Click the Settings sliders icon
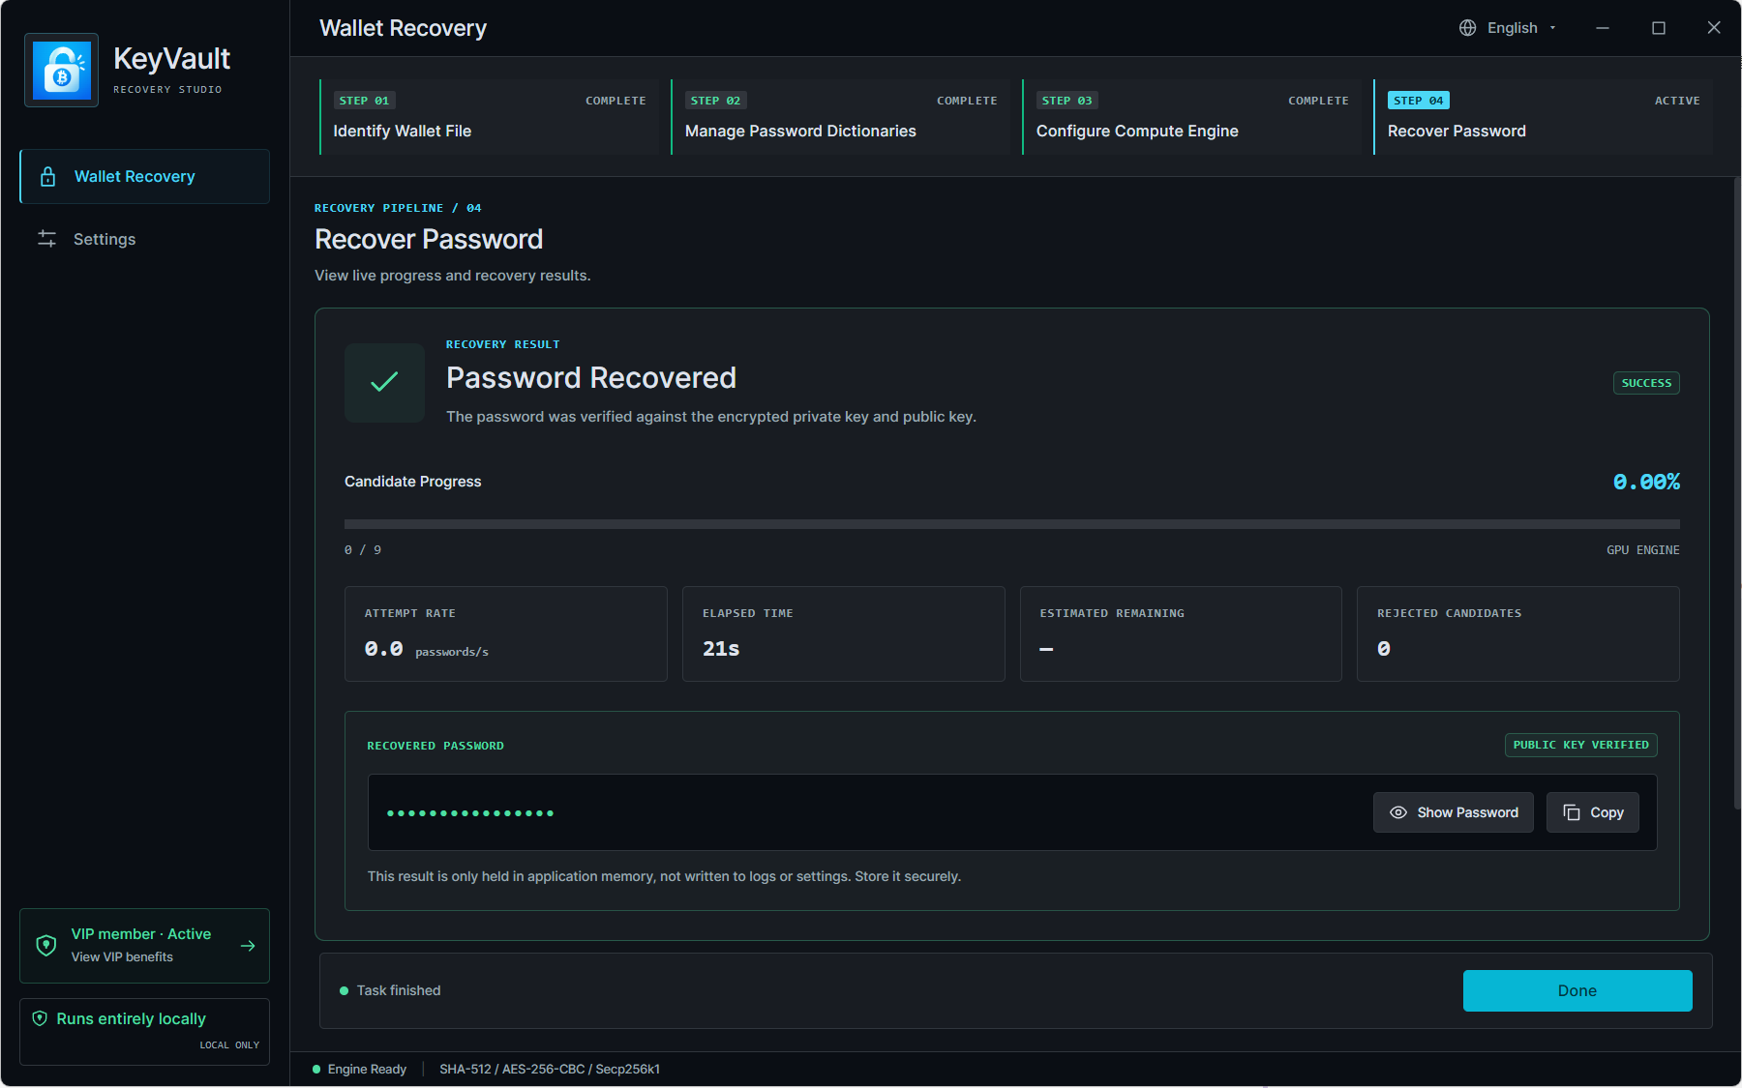The width and height of the screenshot is (1742, 1088). [x=46, y=239]
